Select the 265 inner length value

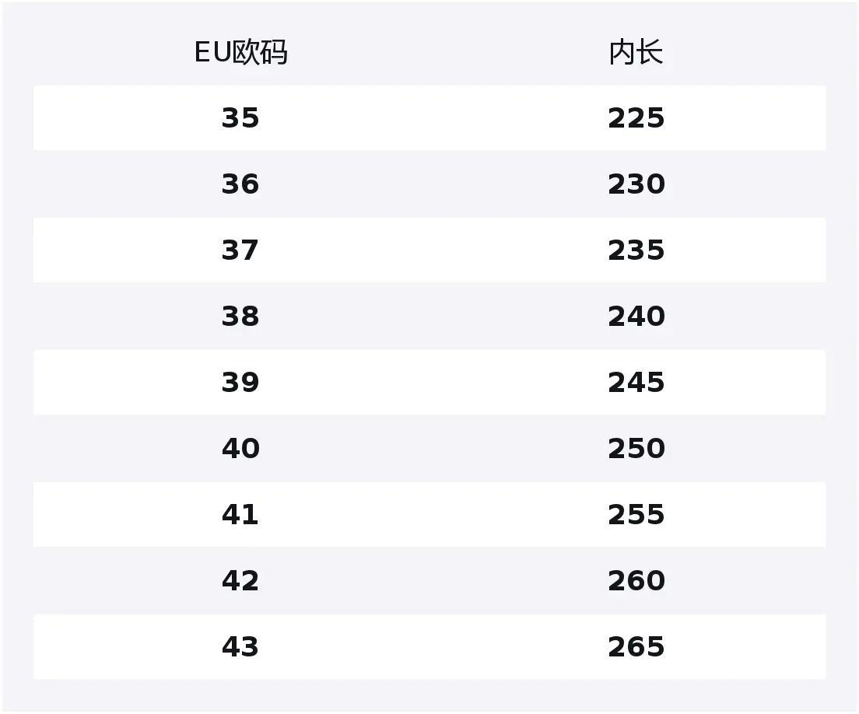(x=636, y=647)
